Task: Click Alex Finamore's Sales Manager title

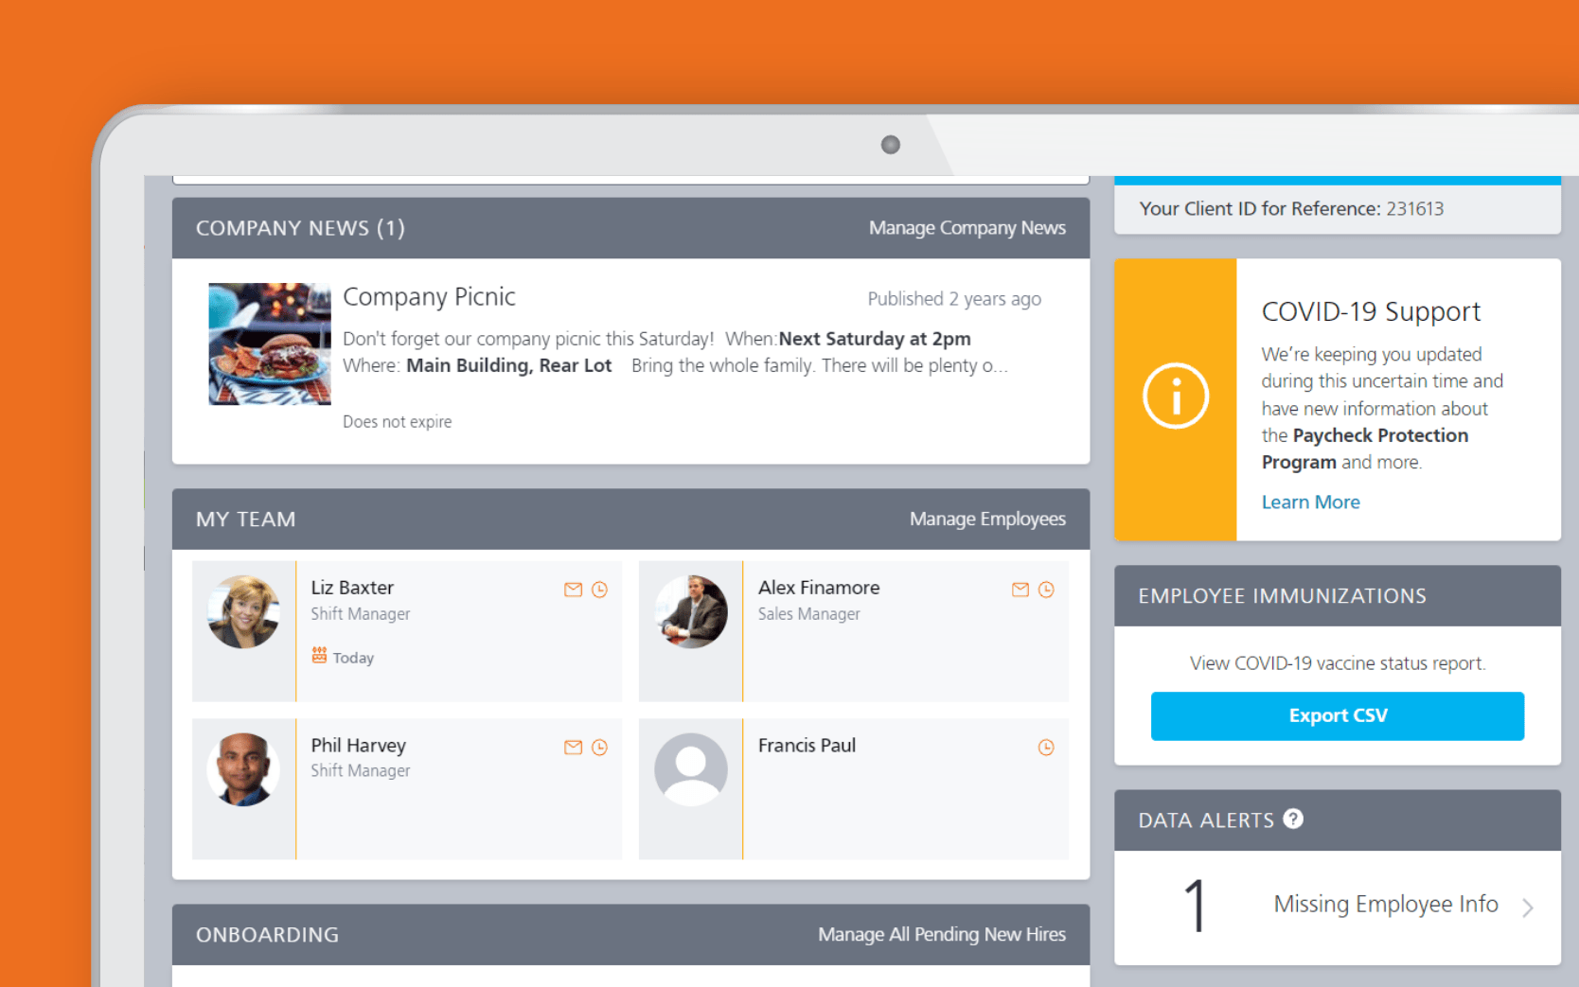Action: [808, 614]
